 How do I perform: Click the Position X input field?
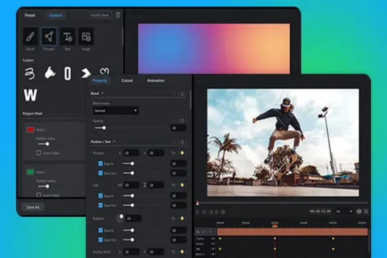[131, 153]
